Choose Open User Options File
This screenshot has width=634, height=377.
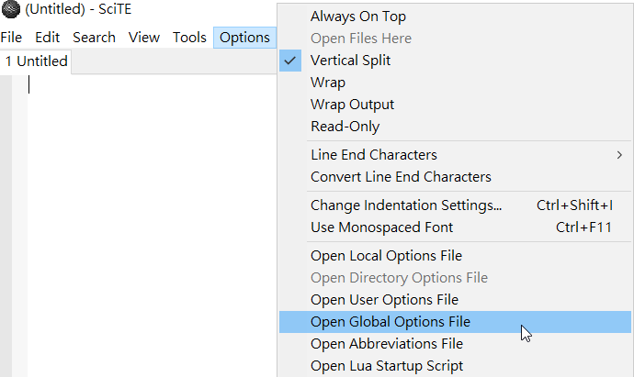click(455, 300)
